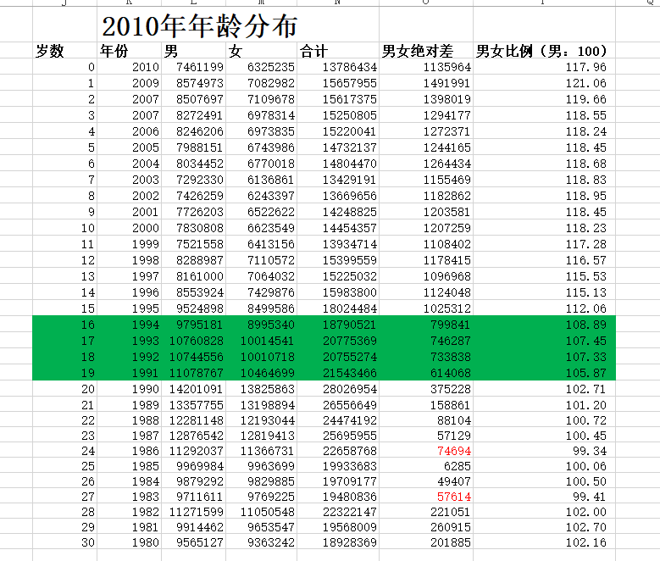The width and height of the screenshot is (660, 561).
Task: Click difference cell 1124048
Action: (447, 292)
